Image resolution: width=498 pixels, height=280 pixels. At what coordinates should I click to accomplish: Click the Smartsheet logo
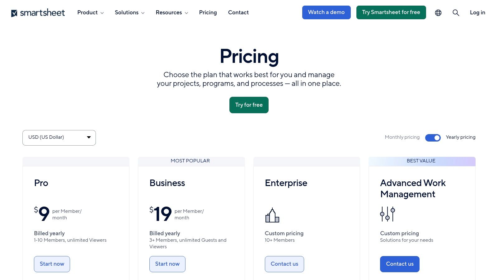click(38, 13)
